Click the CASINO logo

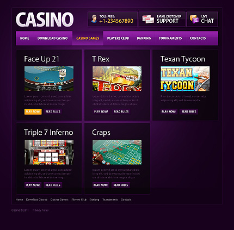point(45,20)
